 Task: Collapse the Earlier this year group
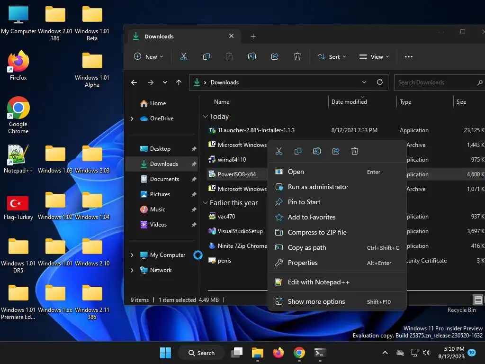(205, 203)
